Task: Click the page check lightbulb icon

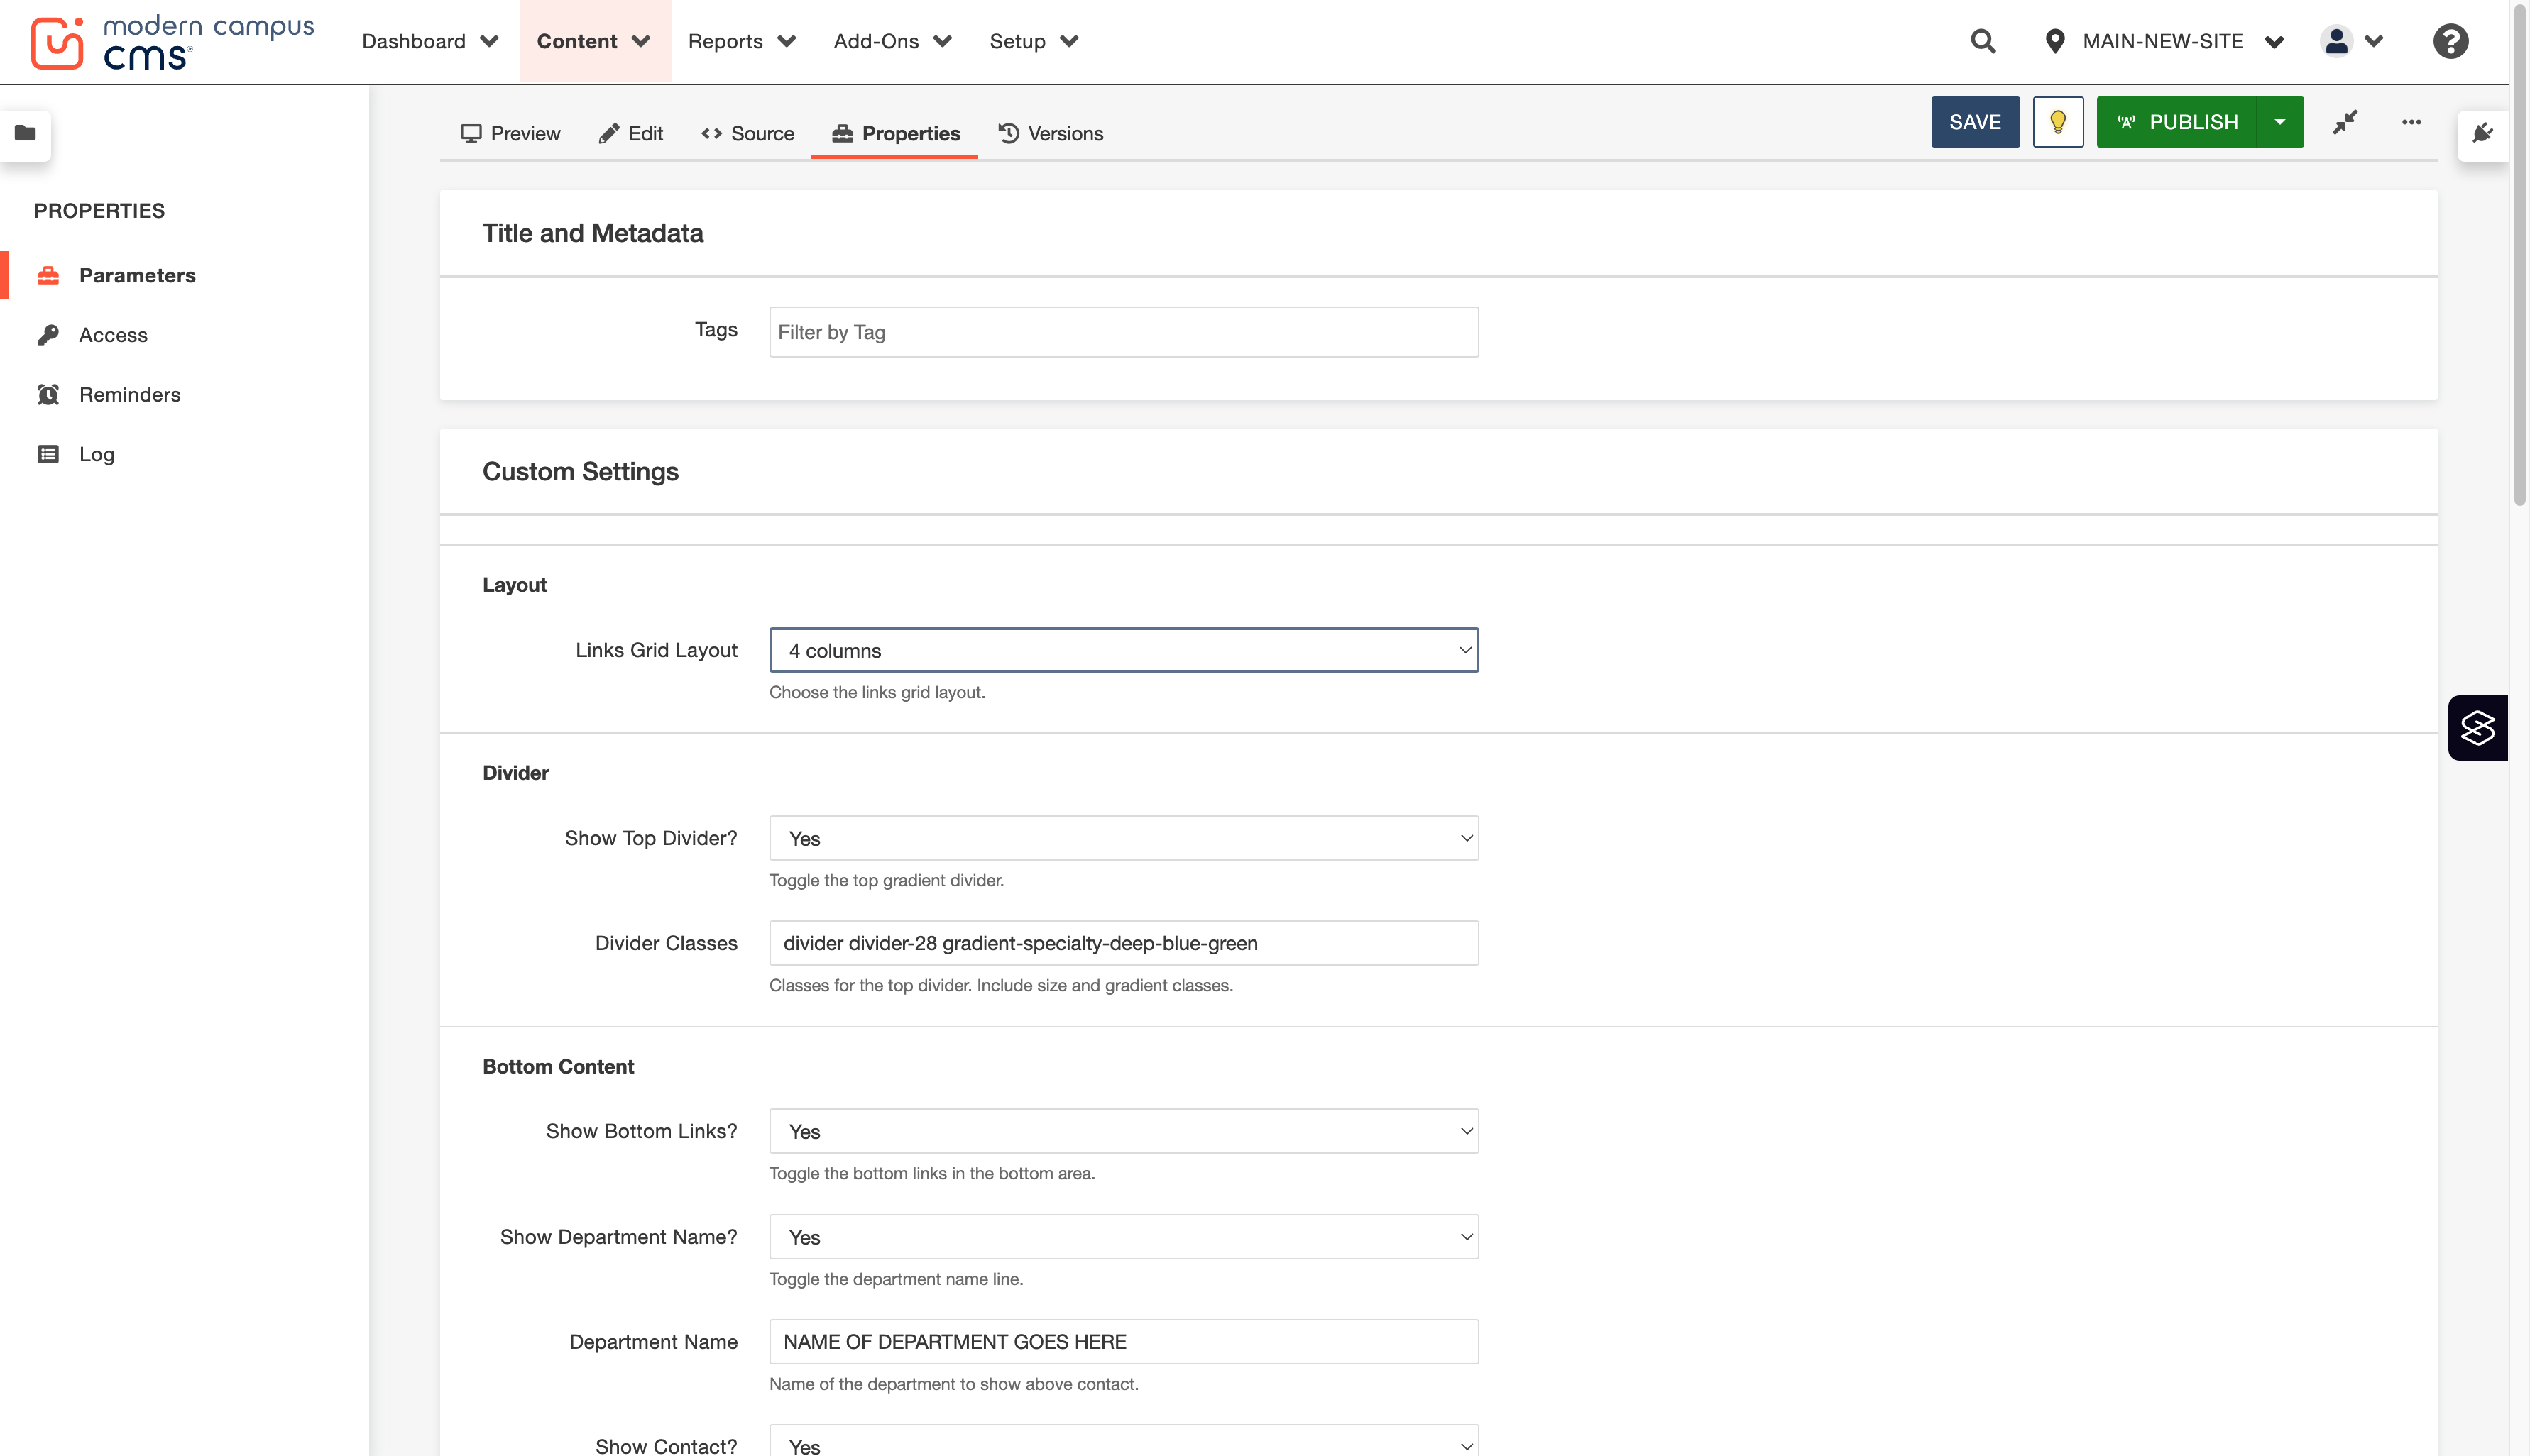Action: coord(2058,122)
